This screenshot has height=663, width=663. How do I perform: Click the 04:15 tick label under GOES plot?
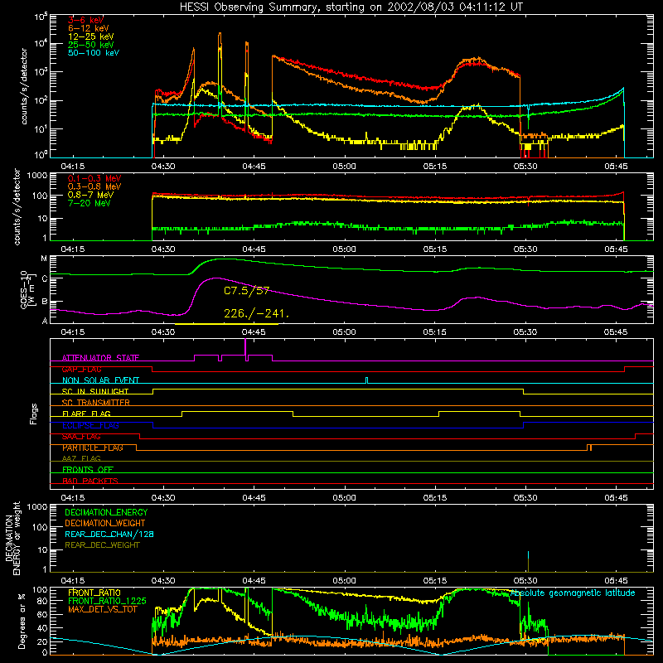click(73, 332)
